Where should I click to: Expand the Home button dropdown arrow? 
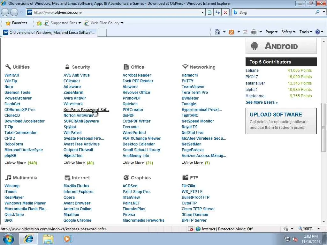(224, 32)
